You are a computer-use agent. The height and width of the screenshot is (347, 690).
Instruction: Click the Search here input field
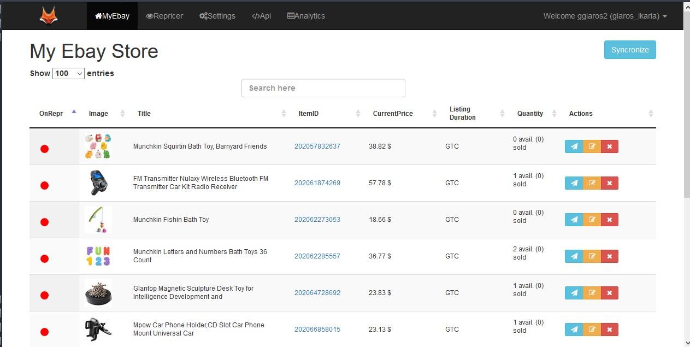click(x=323, y=88)
